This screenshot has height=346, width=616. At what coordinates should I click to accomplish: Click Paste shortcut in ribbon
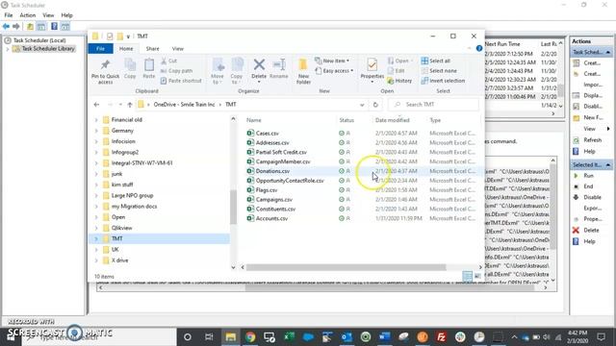coord(181,81)
